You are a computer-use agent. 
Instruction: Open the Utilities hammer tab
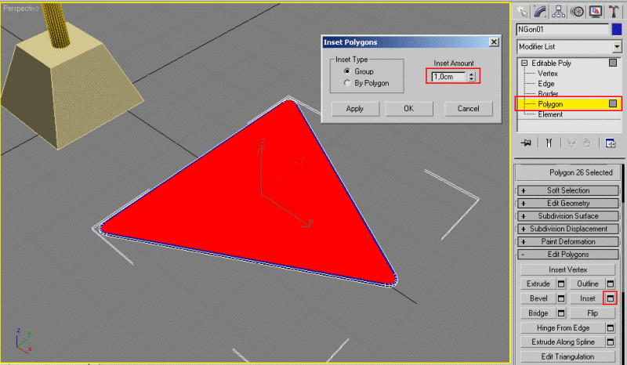coord(614,12)
